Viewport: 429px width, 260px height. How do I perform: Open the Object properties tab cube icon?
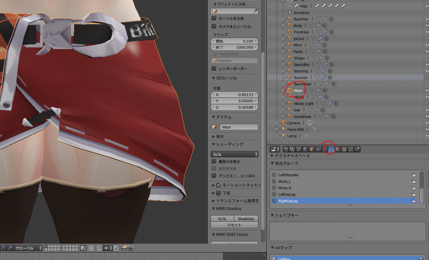[312, 149]
